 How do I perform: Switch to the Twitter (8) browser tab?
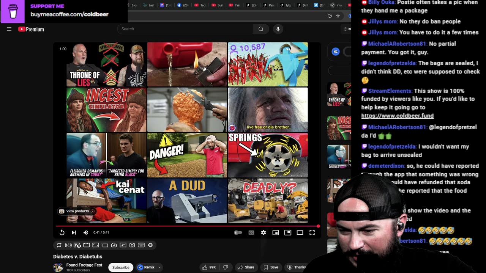pyautogui.click(x=319, y=5)
